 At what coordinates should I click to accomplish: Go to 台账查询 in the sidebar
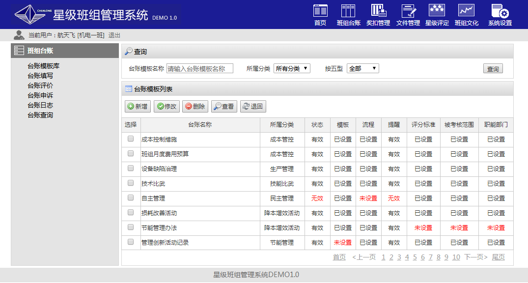tap(40, 115)
